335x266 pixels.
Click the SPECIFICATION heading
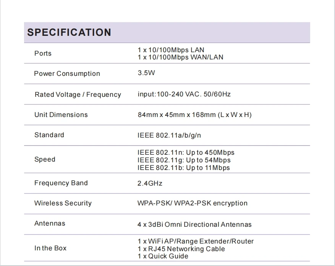coord(69,32)
